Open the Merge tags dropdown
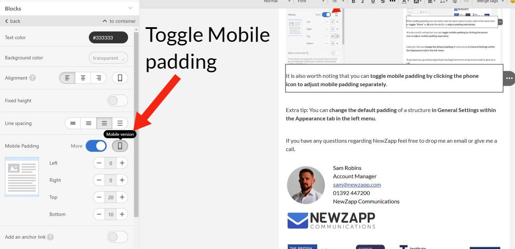This screenshot has width=515, height=249. (490, 1)
